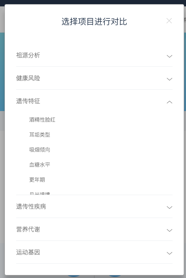186x278 pixels.
Task: Expand the 运动基因 chevron arrow
Action: (170, 253)
